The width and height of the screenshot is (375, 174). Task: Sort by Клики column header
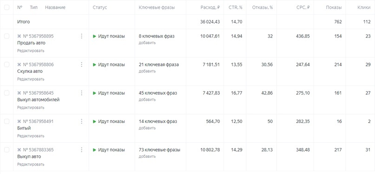point(364,7)
